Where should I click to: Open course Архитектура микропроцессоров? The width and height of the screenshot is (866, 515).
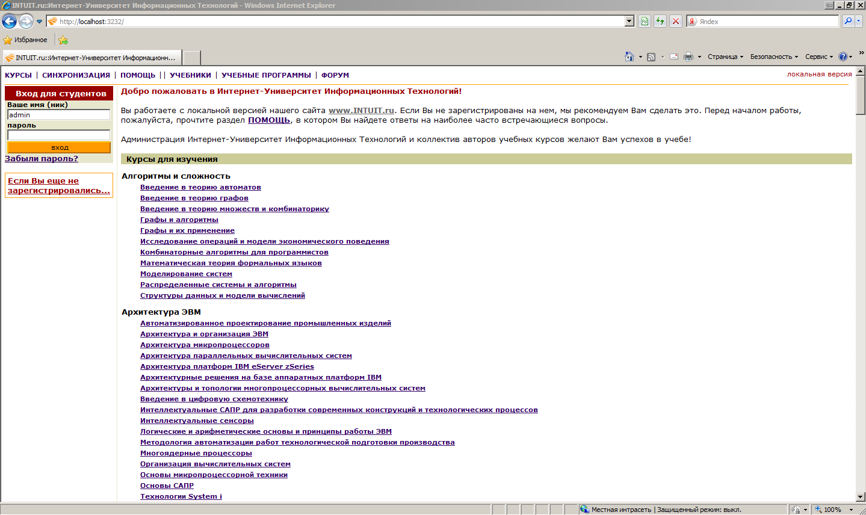pos(205,345)
